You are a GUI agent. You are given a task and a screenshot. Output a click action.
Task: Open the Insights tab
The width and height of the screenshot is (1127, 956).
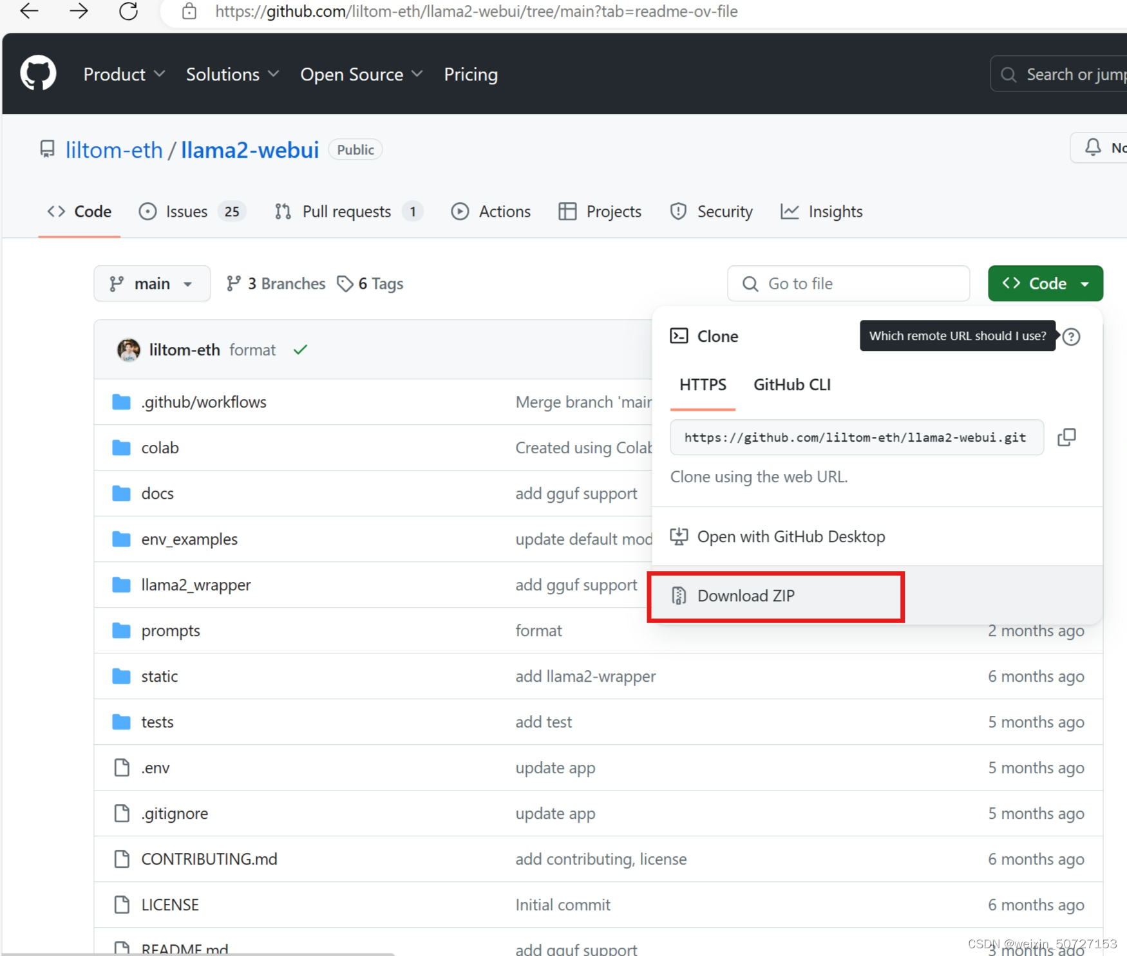(822, 212)
